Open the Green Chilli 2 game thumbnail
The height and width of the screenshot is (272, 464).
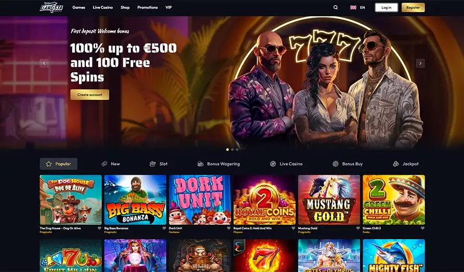[x=393, y=200]
